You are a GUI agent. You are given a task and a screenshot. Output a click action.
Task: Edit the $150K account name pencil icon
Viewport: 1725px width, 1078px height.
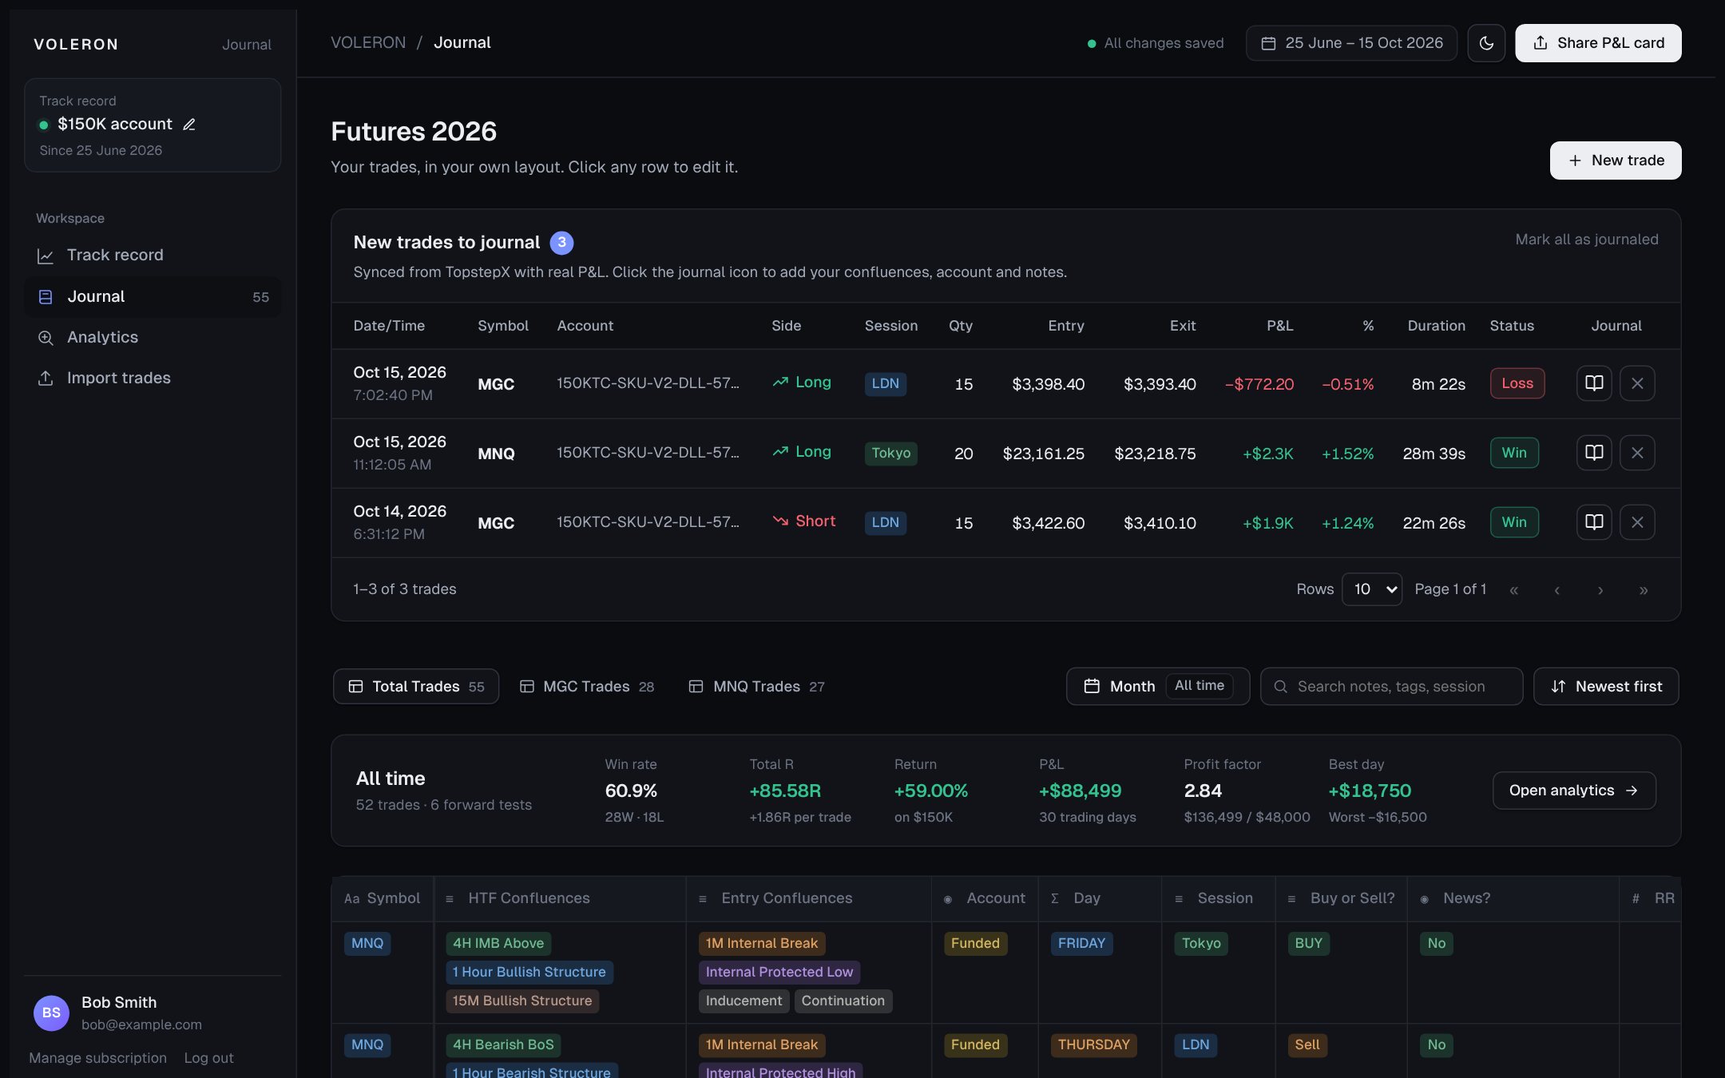click(x=189, y=125)
